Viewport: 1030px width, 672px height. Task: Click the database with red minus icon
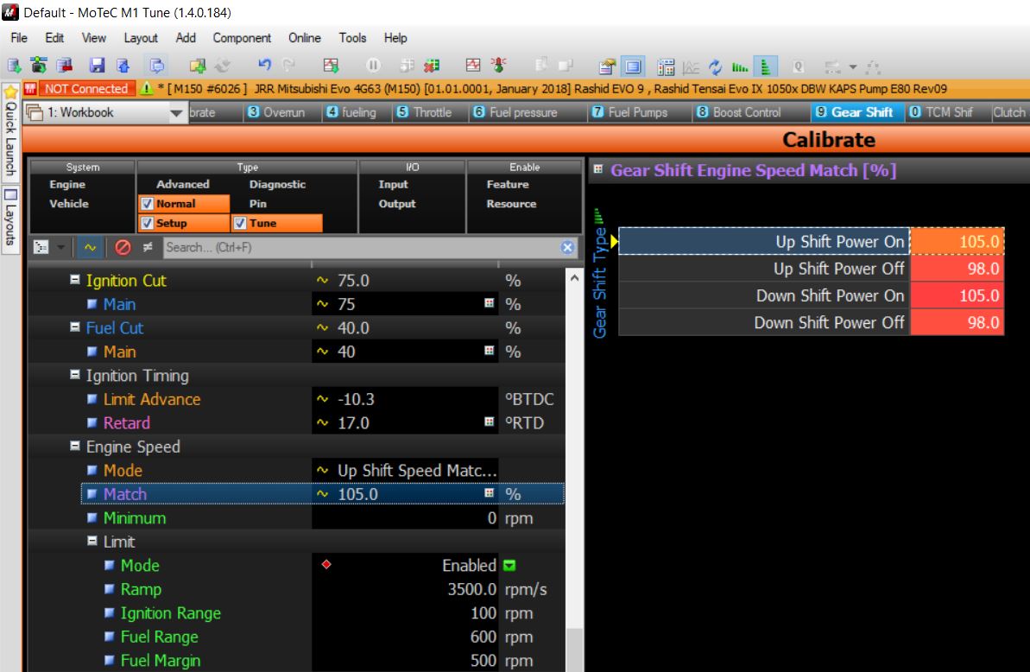coord(64,65)
